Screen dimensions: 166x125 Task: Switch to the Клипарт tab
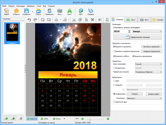[x=158, y=20]
